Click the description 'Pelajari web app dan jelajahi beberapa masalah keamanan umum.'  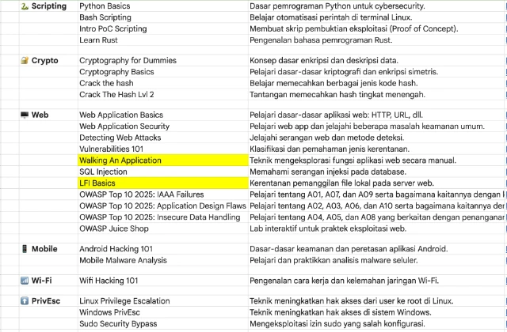coord(367,126)
